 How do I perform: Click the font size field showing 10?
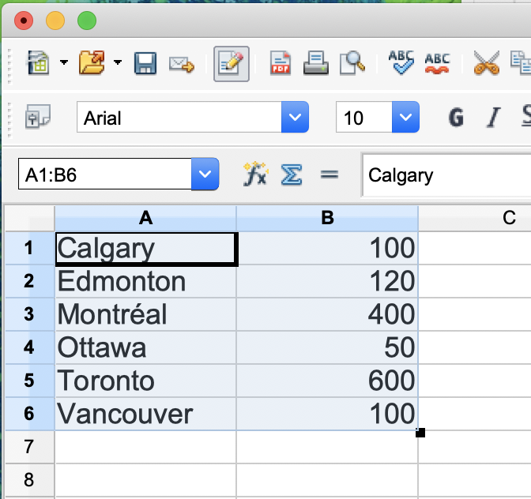pyautogui.click(x=364, y=117)
